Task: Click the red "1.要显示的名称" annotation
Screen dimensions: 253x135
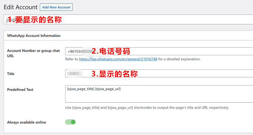Action: click(34, 20)
